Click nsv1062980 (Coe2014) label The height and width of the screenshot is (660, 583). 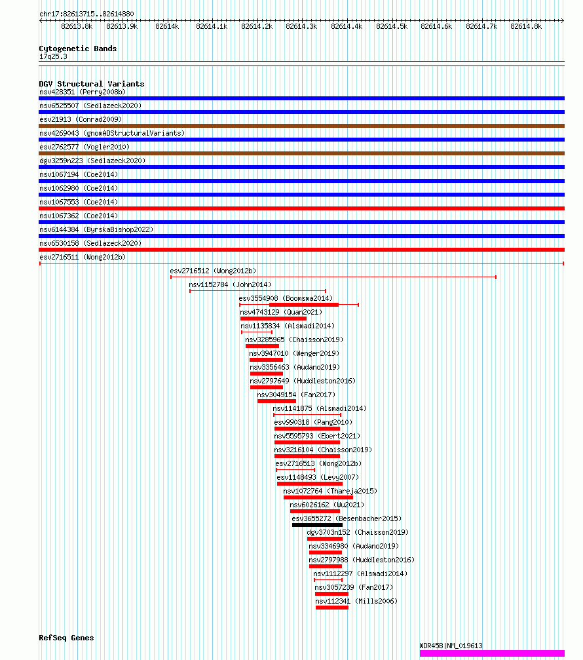click(79, 188)
